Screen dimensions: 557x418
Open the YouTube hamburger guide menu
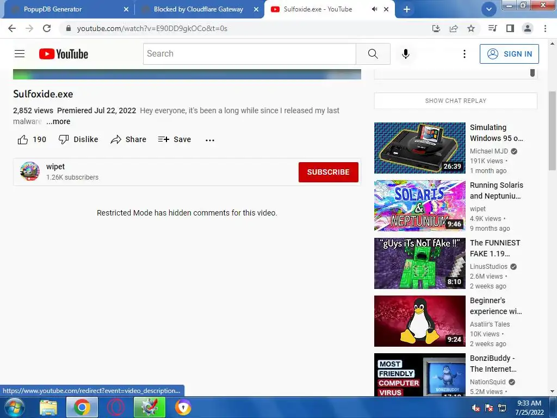(x=20, y=54)
